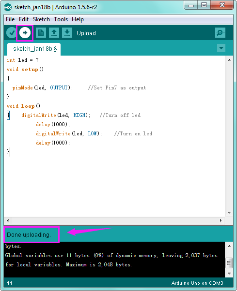Click on the 'void loop()' line
This screenshot has width=237, height=291.
pos(23,106)
